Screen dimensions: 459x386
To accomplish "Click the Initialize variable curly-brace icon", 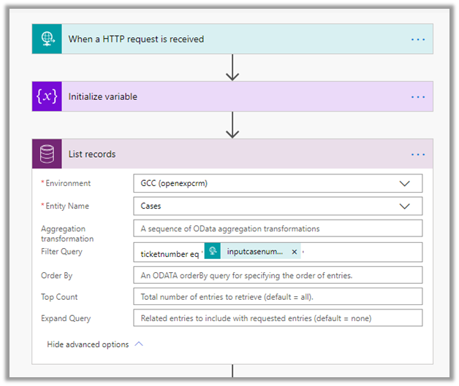I will 47,96.
